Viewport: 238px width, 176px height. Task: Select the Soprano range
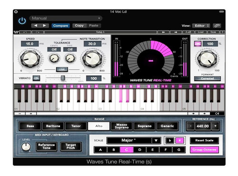coord(144,126)
